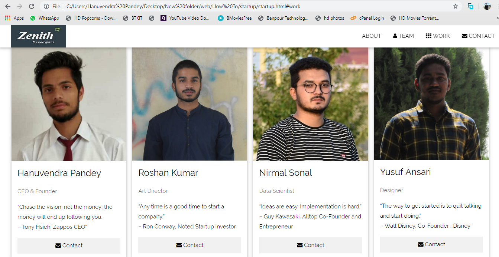Image resolution: width=499 pixels, height=257 pixels.
Task: Click Contact under Hanuvendra Pandey
Action: pos(69,246)
